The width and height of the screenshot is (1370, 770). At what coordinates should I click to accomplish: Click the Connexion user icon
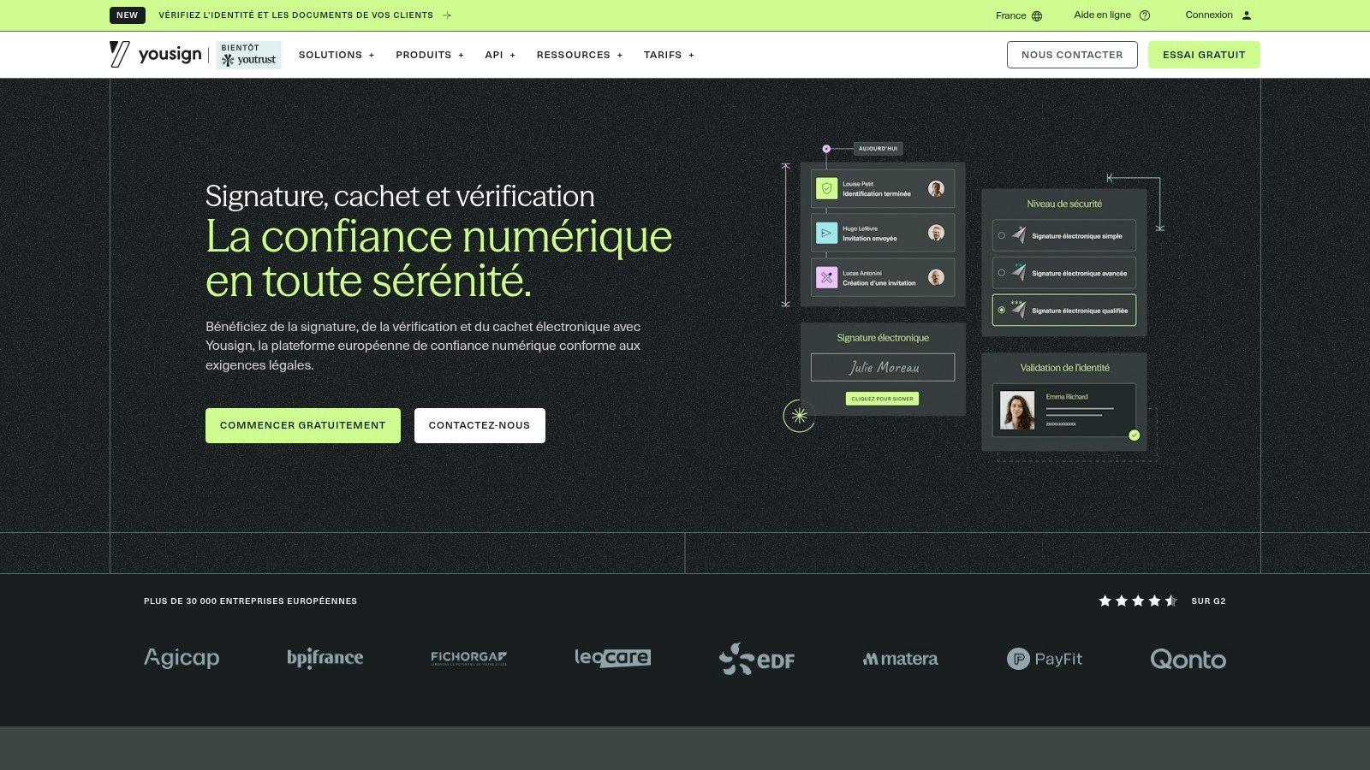1247,15
